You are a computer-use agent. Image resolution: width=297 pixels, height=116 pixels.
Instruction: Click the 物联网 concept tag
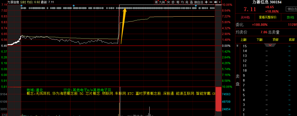pos(108,93)
